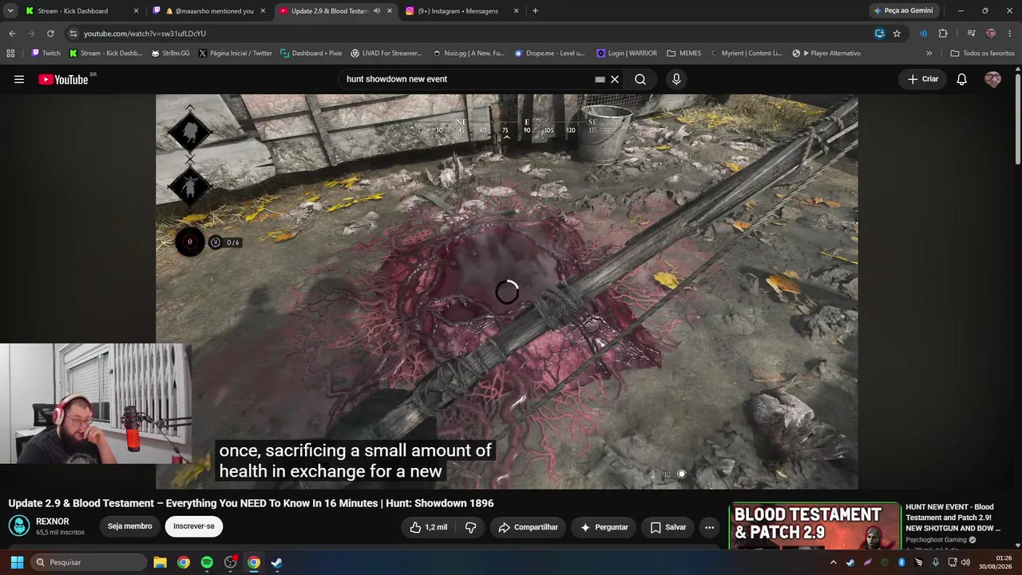Screen dimensions: 1022x575
Task: Bookmark this page with the star
Action: coord(897,34)
